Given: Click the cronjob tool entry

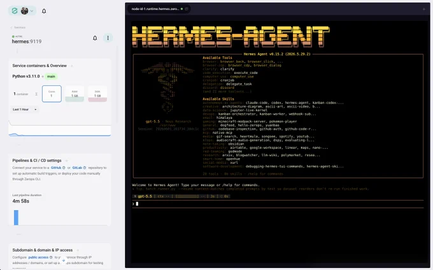Looking at the screenshot, I should coord(227,80).
